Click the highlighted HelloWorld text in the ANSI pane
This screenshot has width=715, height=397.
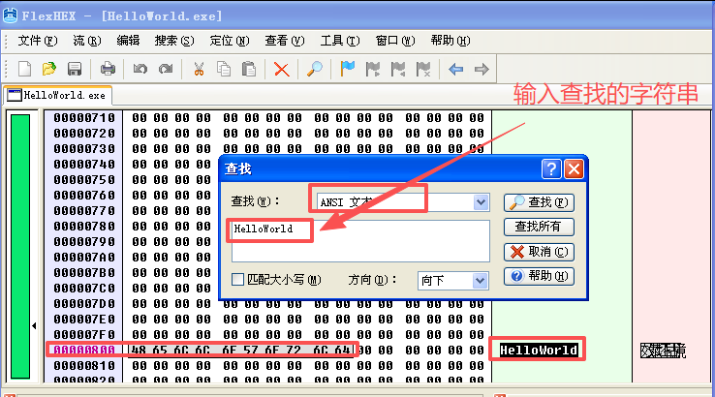pyautogui.click(x=539, y=351)
